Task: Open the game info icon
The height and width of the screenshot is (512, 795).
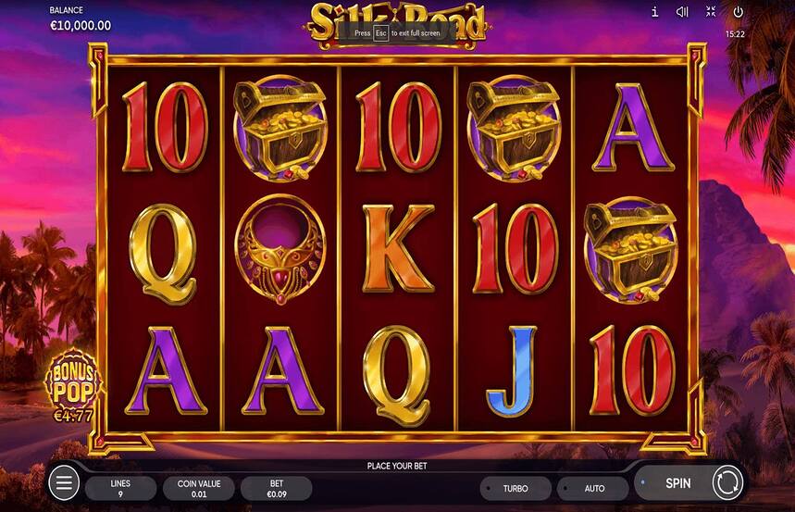Action: coord(654,12)
